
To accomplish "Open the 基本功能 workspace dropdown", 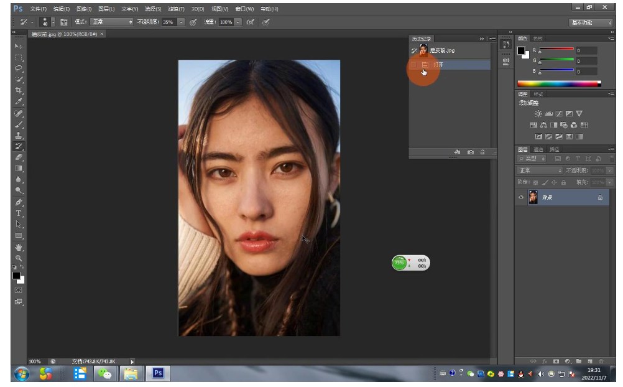I will pos(591,22).
